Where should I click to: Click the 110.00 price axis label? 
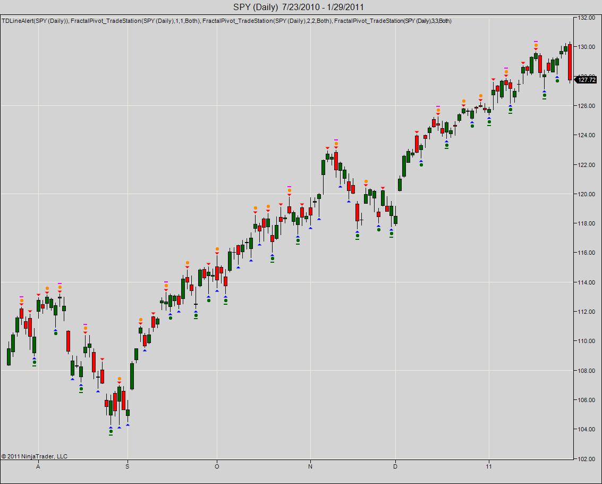(x=587, y=341)
